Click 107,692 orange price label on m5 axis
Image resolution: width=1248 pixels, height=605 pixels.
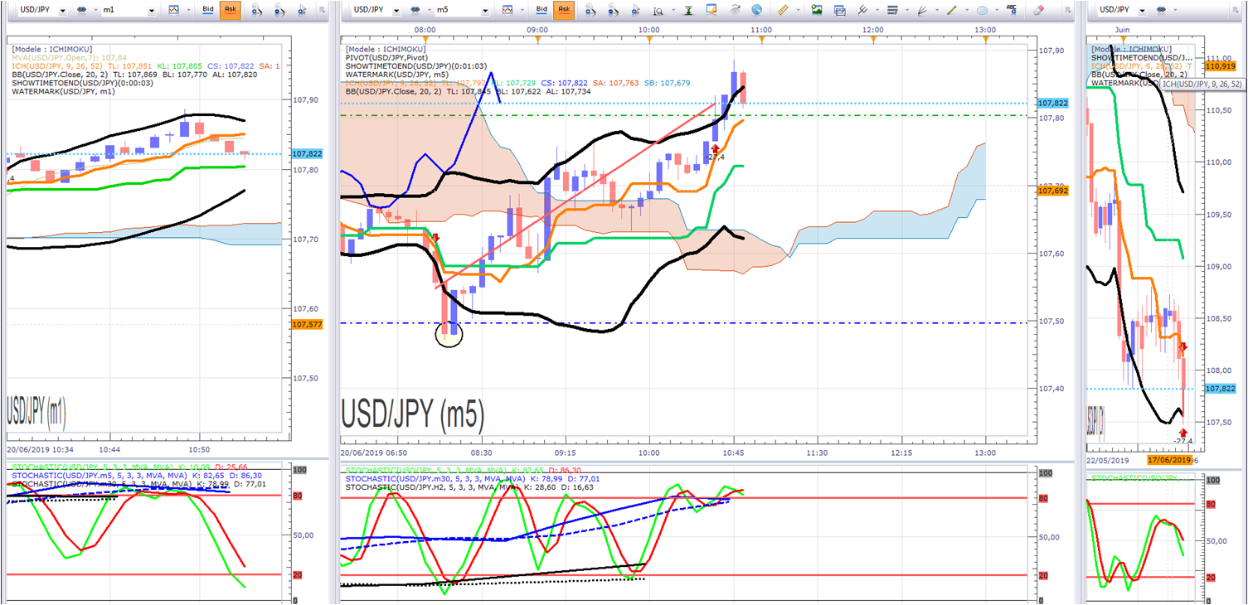tap(1051, 191)
